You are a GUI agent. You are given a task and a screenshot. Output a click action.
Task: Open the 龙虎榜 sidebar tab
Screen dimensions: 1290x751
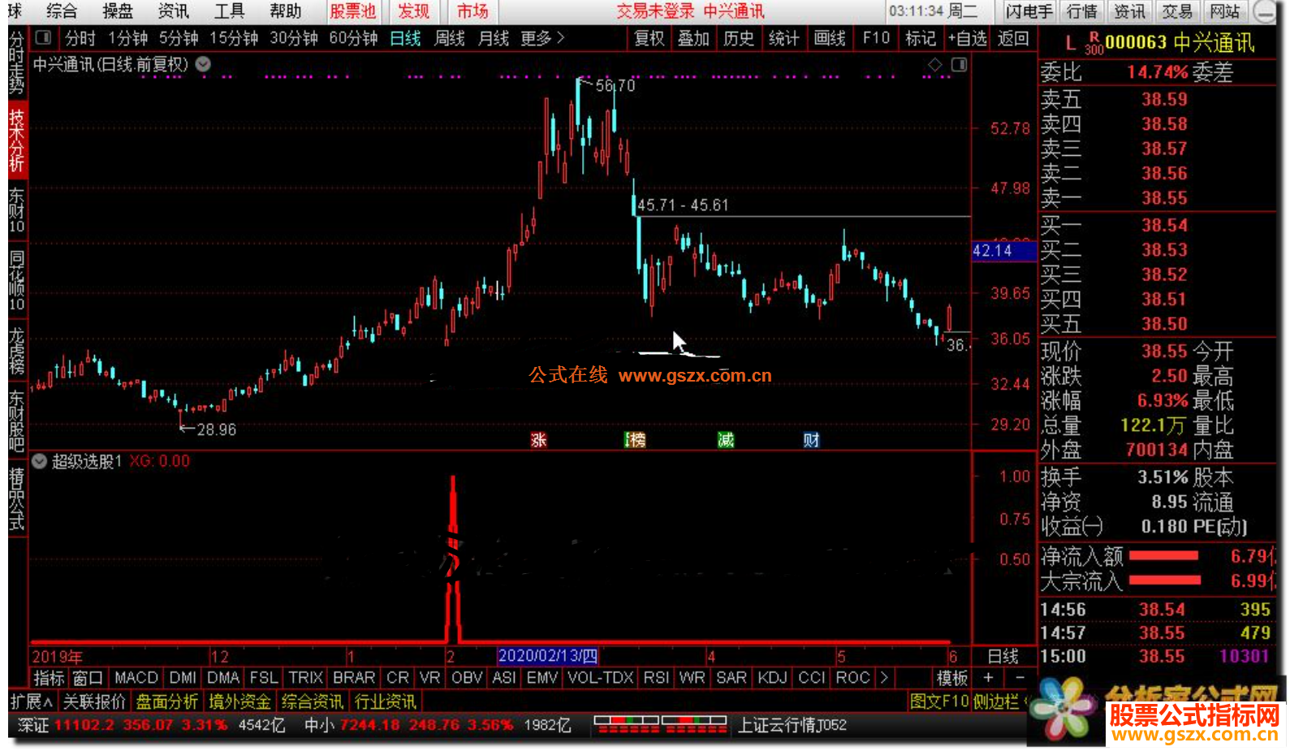coord(17,350)
